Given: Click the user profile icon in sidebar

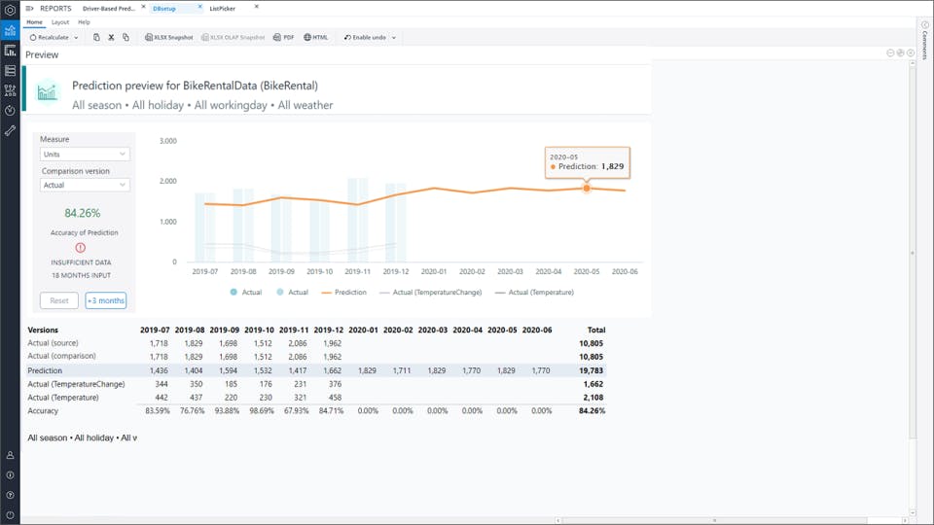Looking at the screenshot, I should (10, 455).
